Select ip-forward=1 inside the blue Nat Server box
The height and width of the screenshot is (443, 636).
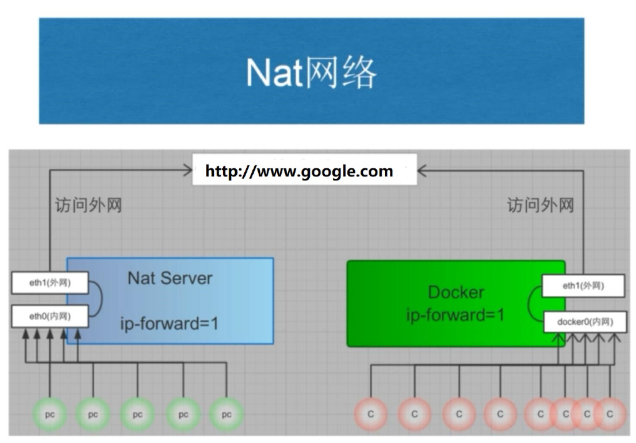[x=169, y=324]
